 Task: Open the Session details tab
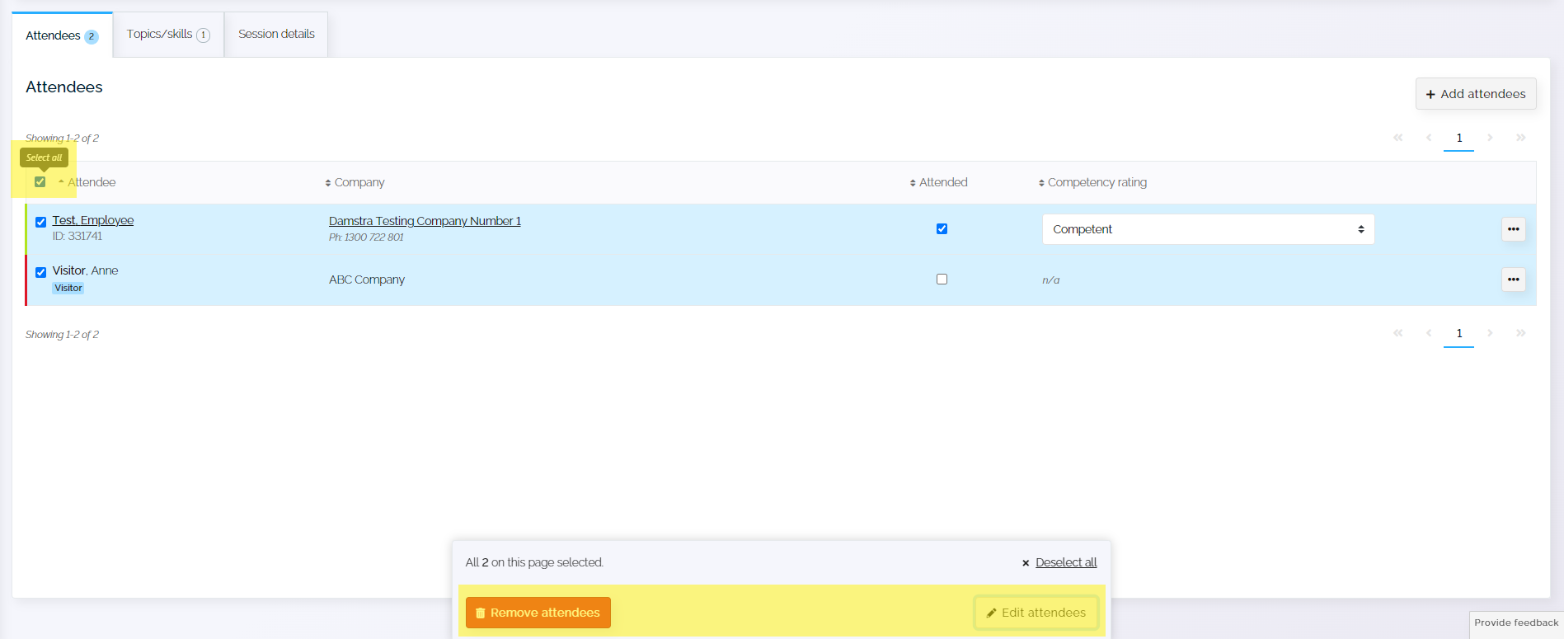click(276, 35)
